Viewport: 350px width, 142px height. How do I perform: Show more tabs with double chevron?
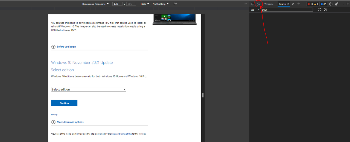pyautogui.click(x=293, y=4)
